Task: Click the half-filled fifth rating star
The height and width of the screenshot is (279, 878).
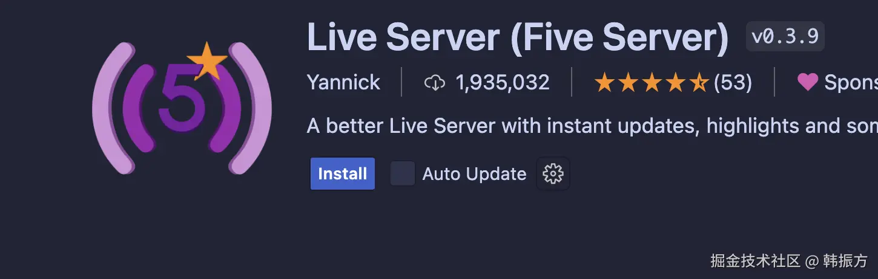Action: coord(699,82)
